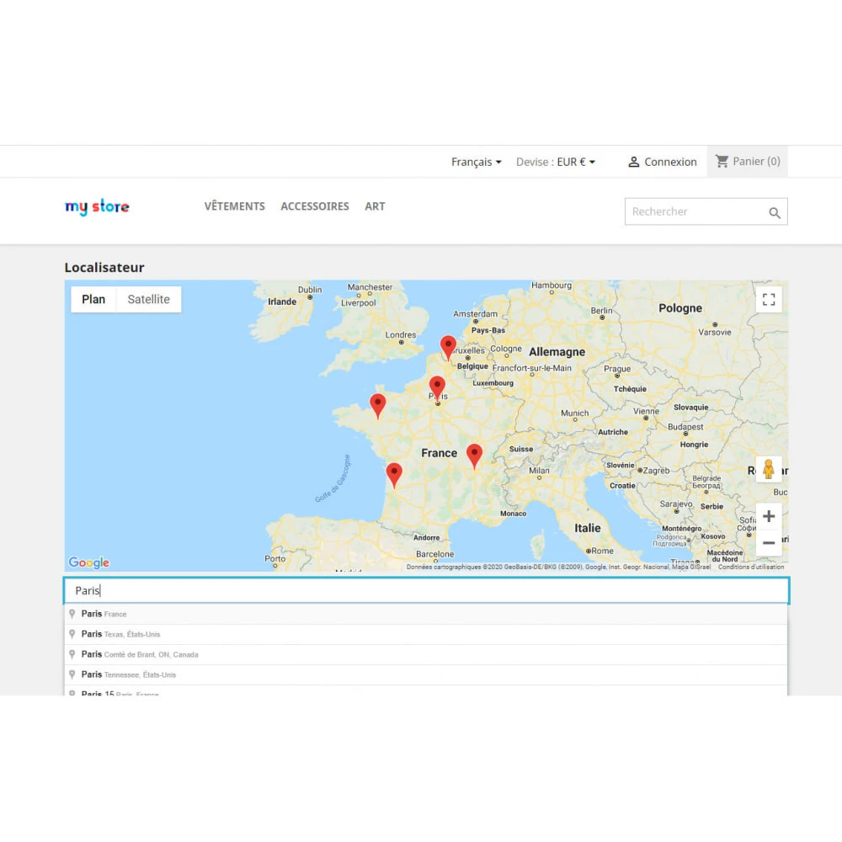Select suggestion Paris Tennessee, États-Unis

(x=426, y=674)
